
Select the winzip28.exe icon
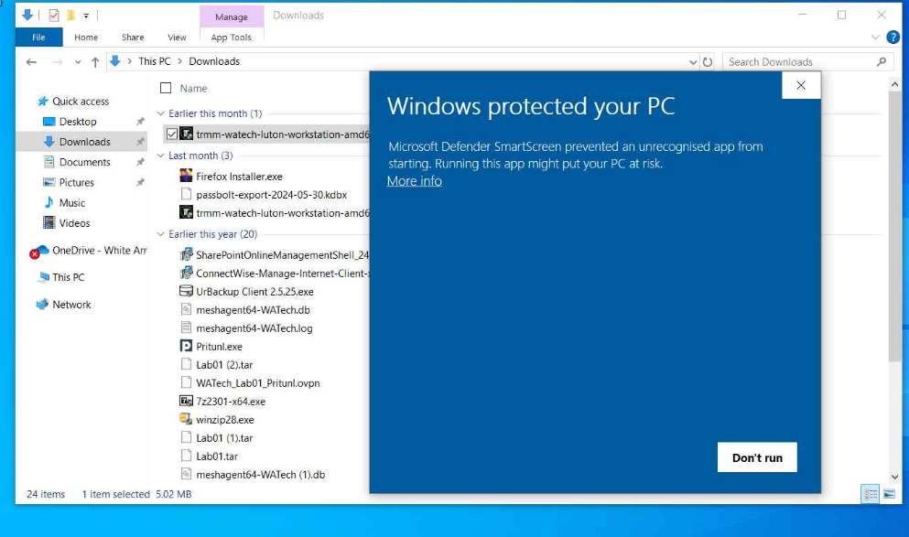[x=186, y=419]
